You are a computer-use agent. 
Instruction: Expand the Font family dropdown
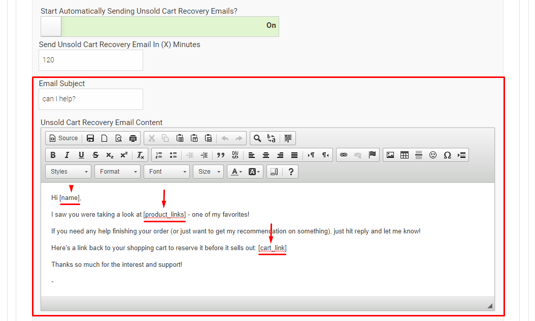166,171
